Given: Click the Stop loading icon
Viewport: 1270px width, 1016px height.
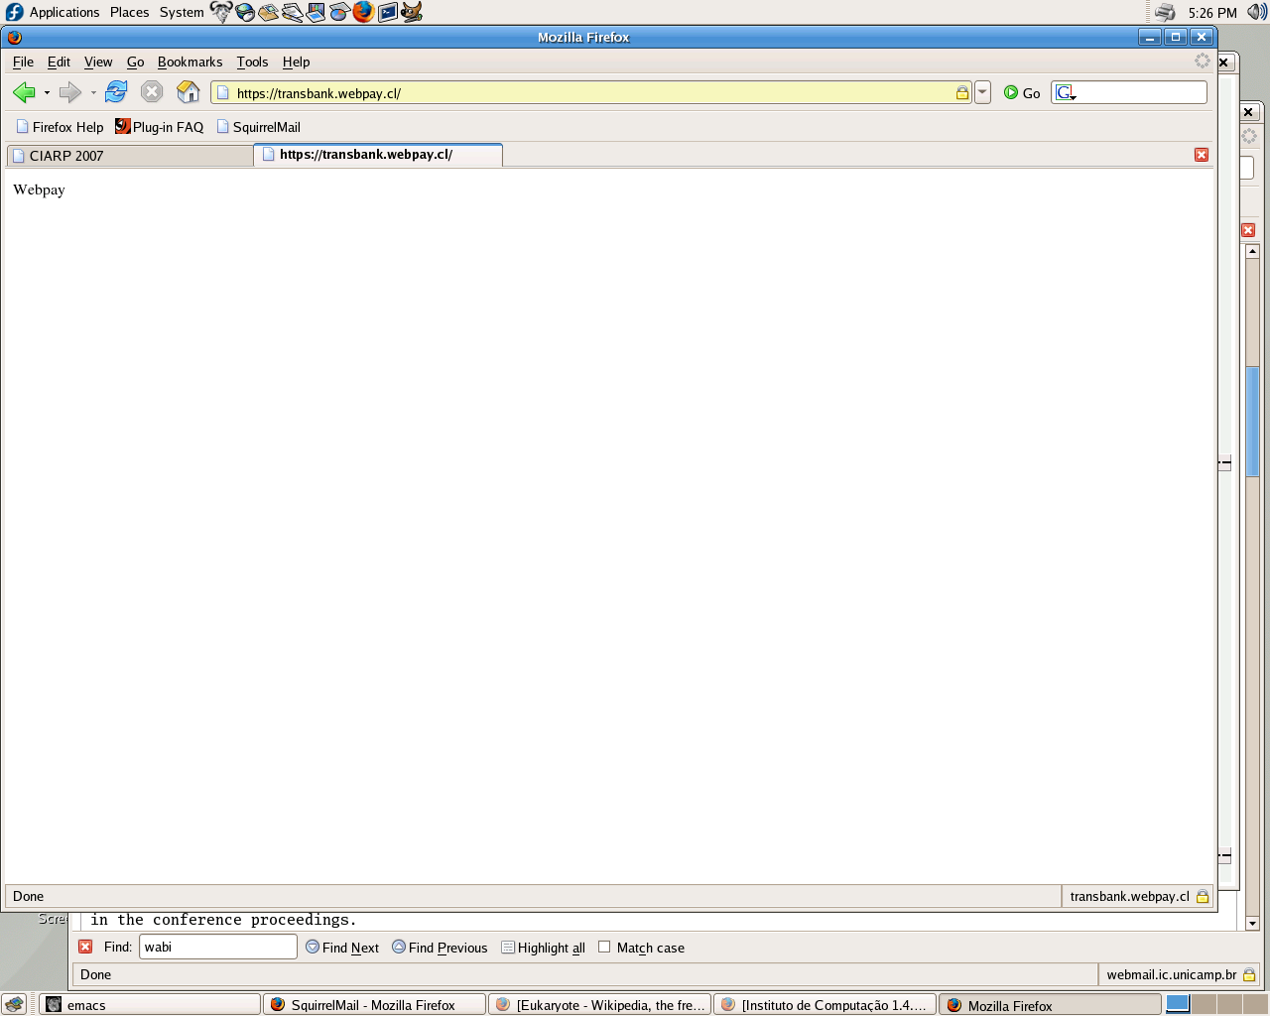Looking at the screenshot, I should click(x=152, y=92).
